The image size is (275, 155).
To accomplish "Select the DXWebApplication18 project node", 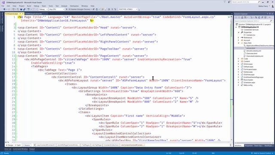I will click(250, 27).
